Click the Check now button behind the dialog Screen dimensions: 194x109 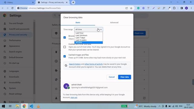tap(139, 33)
